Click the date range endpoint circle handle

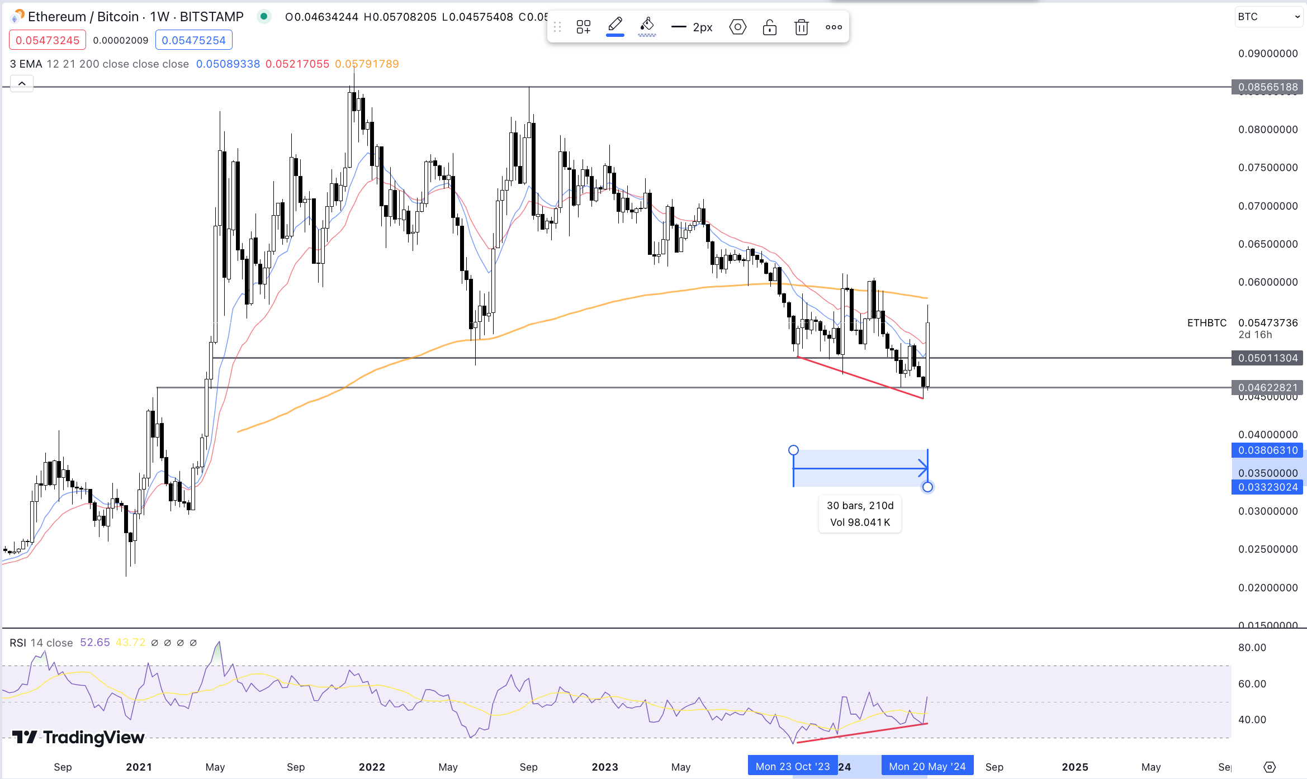click(x=927, y=487)
